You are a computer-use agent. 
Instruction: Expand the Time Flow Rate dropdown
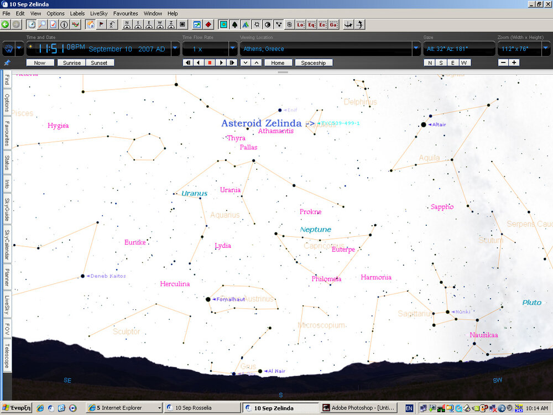[x=233, y=49]
